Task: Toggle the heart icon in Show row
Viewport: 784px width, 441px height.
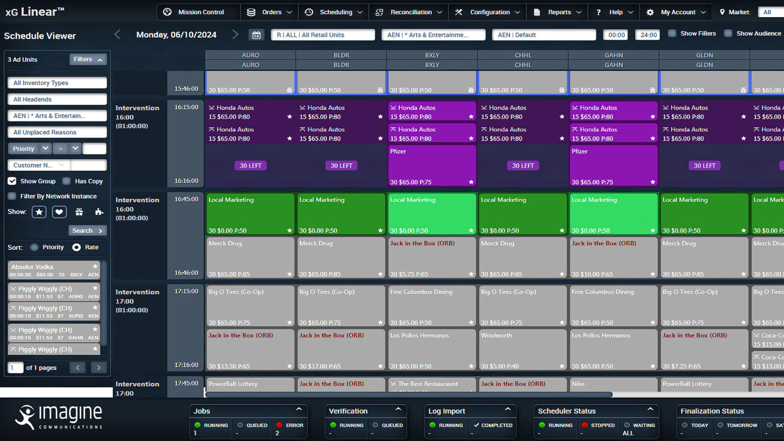Action: (x=59, y=212)
